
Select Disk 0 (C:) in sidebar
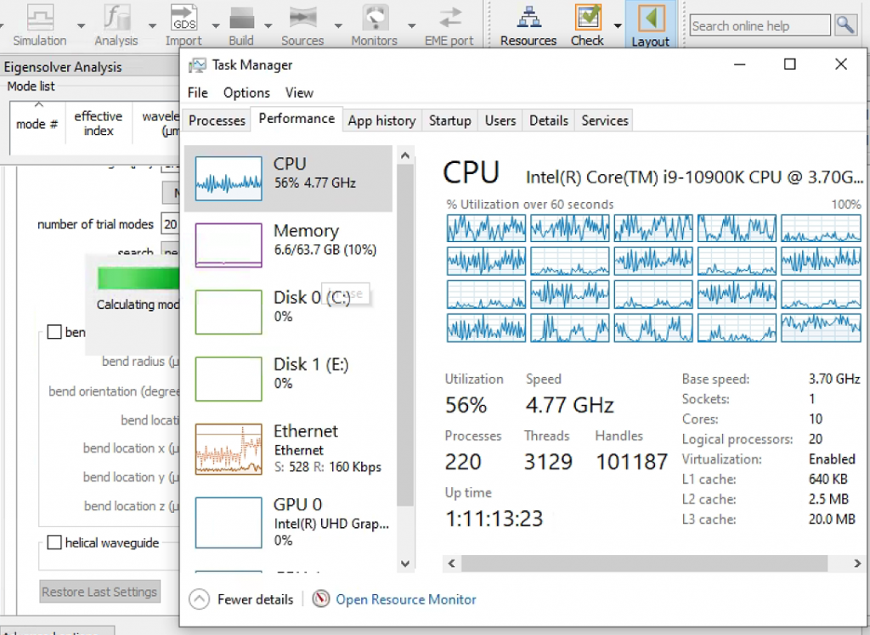288,312
